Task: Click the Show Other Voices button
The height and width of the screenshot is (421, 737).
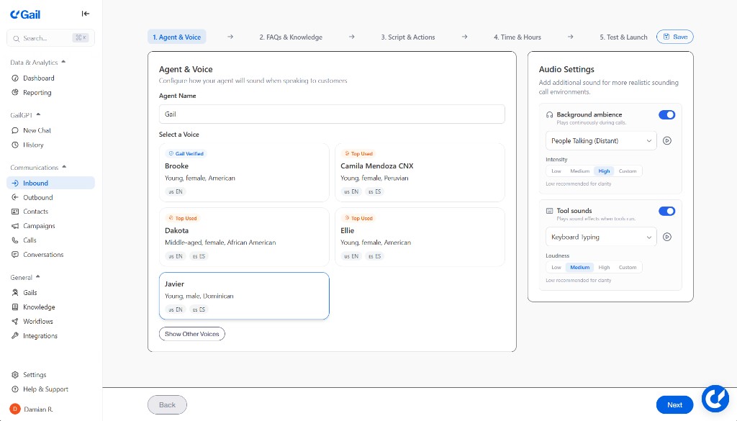Action: (191, 334)
